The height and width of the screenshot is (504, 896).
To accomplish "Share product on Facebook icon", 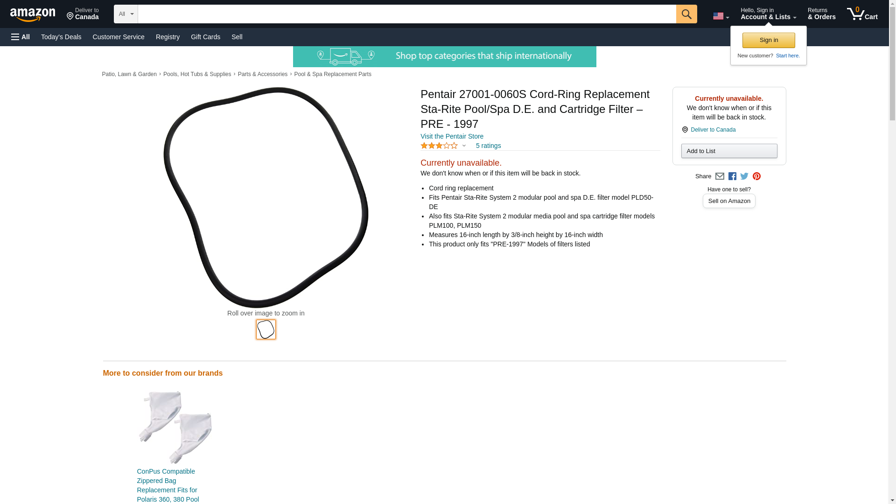I will (x=732, y=176).
